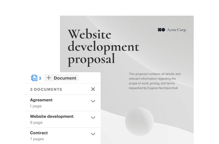Click the '7 pages' label under Contract

[x=37, y=139]
